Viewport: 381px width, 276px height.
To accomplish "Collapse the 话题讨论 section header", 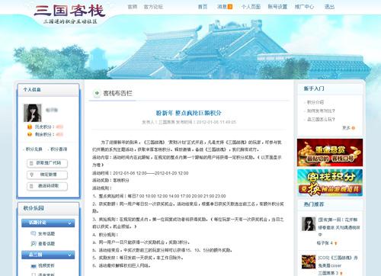I will [48, 223].
